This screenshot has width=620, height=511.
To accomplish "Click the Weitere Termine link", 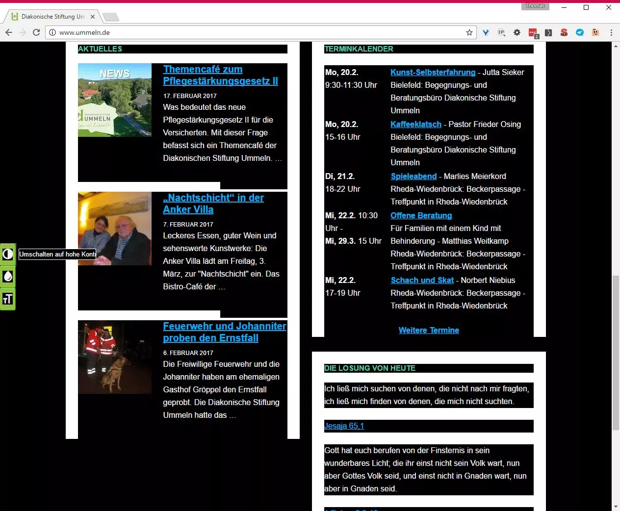I will point(429,330).
